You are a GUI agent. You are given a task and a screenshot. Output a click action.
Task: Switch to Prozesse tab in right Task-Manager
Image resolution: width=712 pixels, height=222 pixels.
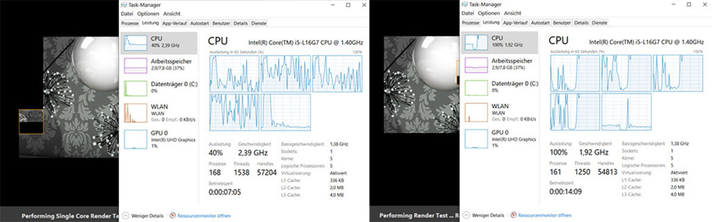(471, 23)
